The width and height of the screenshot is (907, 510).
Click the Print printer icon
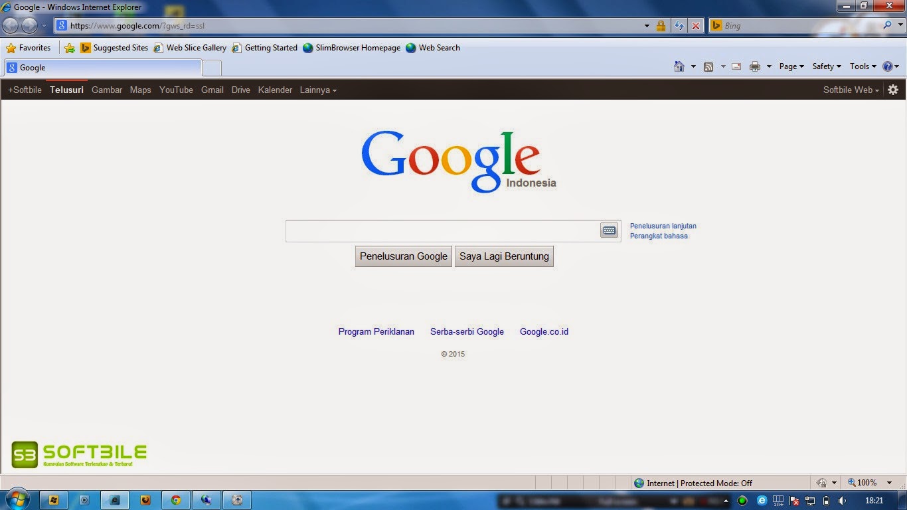[755, 66]
